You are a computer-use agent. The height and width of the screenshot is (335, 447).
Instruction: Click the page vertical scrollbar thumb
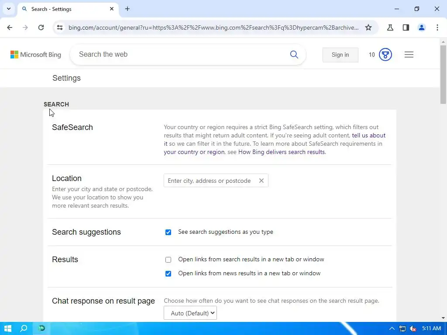tap(443, 75)
